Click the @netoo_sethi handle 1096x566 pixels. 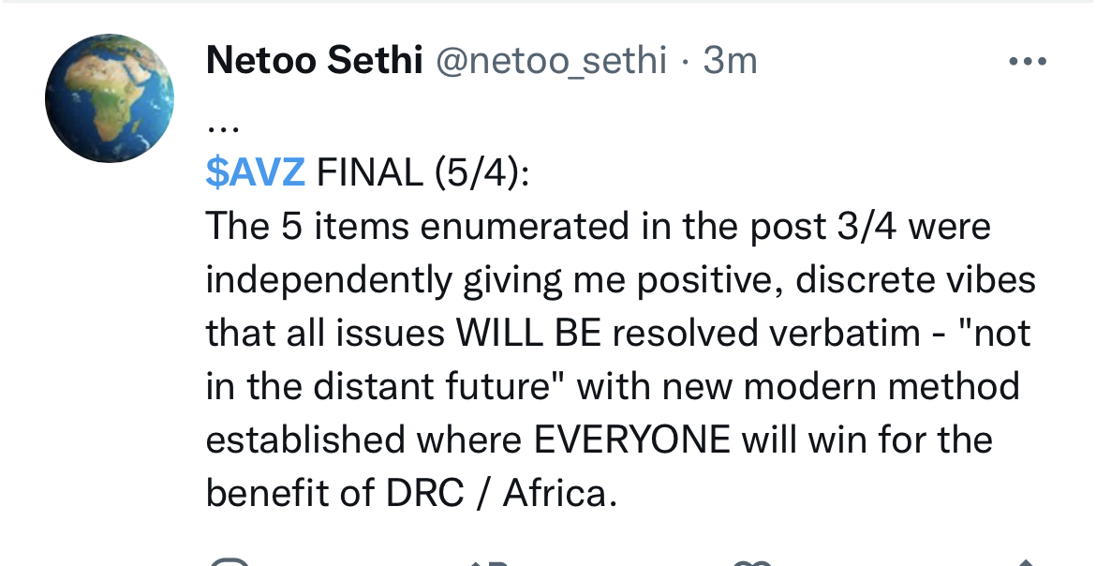552,62
